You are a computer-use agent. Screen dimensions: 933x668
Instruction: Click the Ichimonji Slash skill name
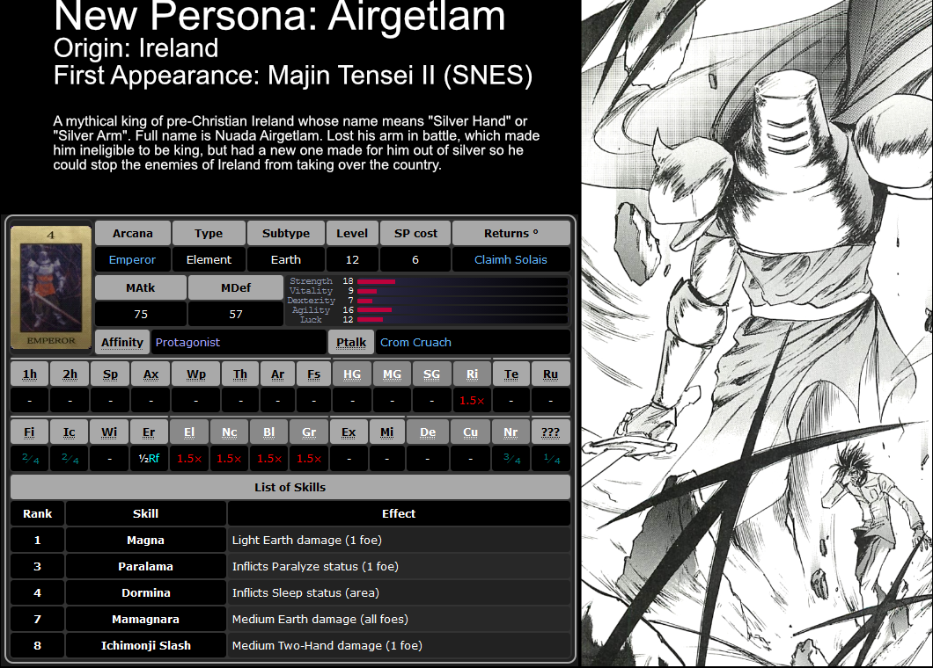(146, 645)
